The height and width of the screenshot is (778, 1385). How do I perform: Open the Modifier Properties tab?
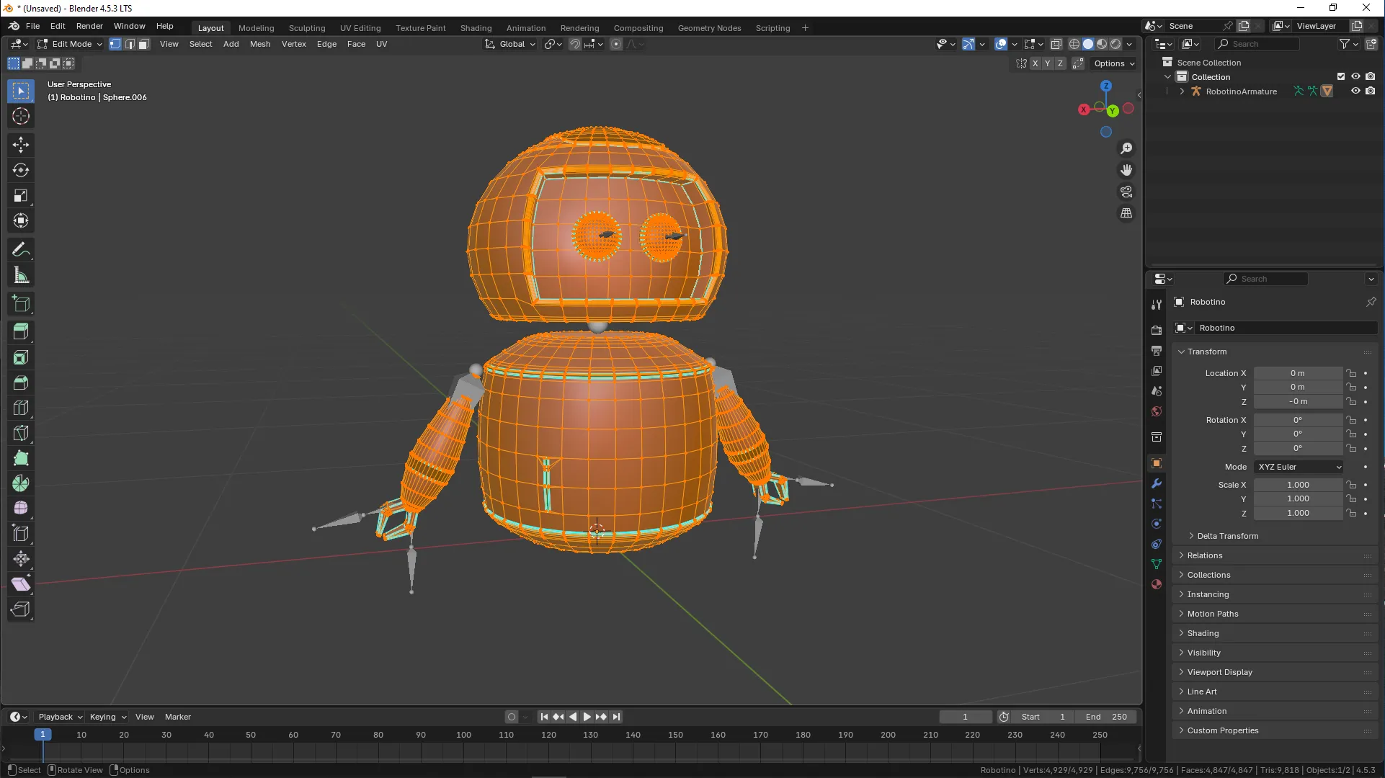[x=1156, y=483]
